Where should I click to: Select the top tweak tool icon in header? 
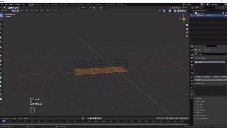[4, 8]
